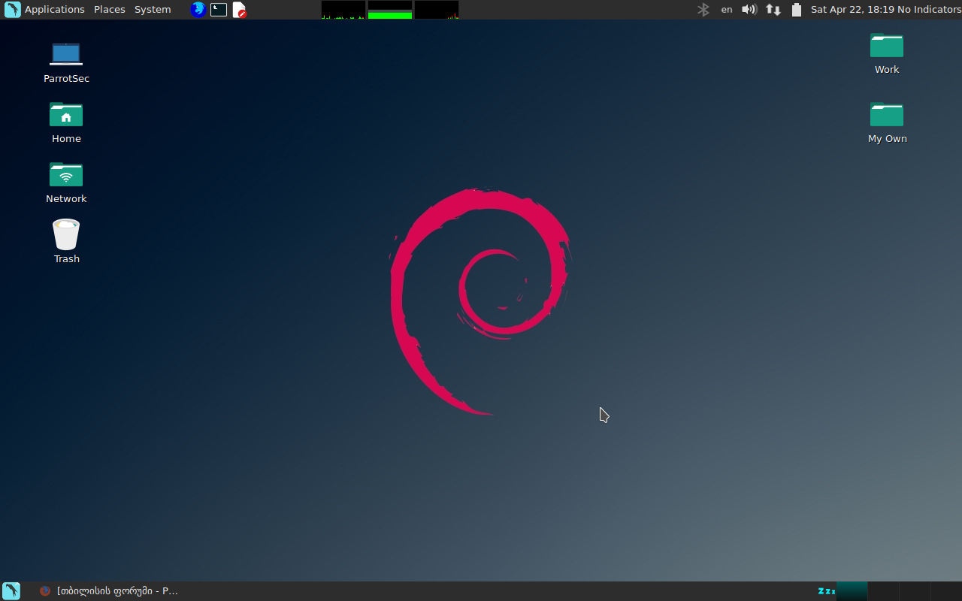Click the Bluetooth indicator icon
The width and height of the screenshot is (962, 601).
pyautogui.click(x=703, y=10)
